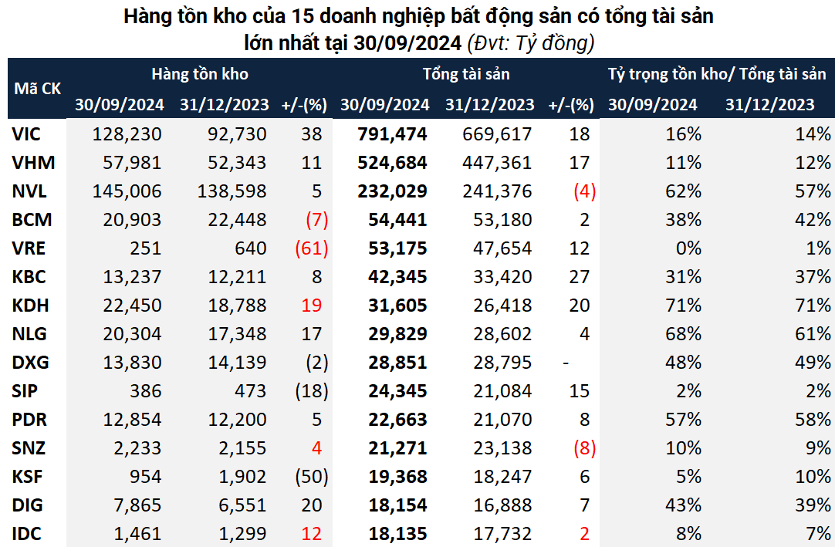Click the Tỷ trọng tồn kho/ Tổng tài sản header

pyautogui.click(x=717, y=74)
